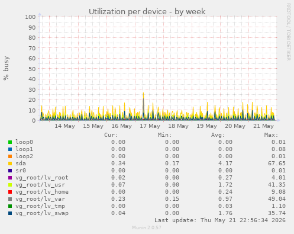Click the loop0 green color swatch
Viewport: 294px width, 234px height.
10,142
